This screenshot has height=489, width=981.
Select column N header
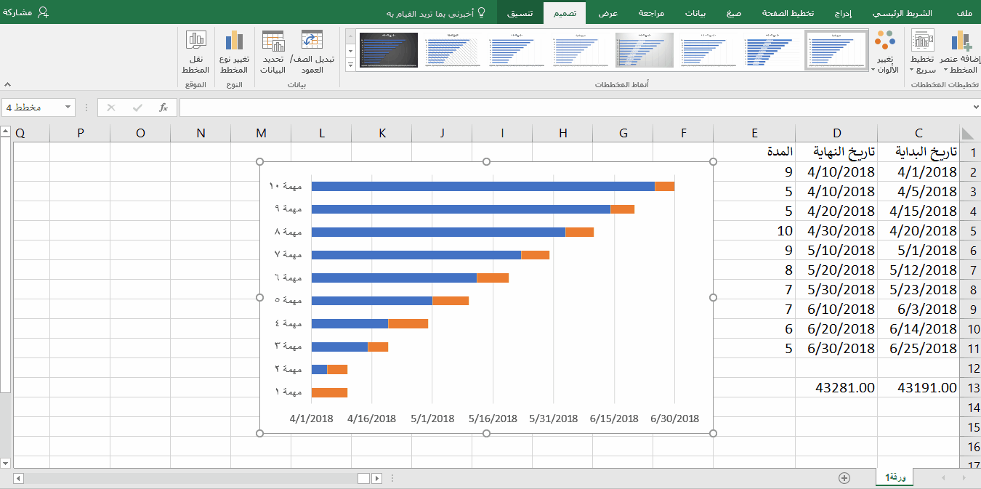tap(201, 133)
